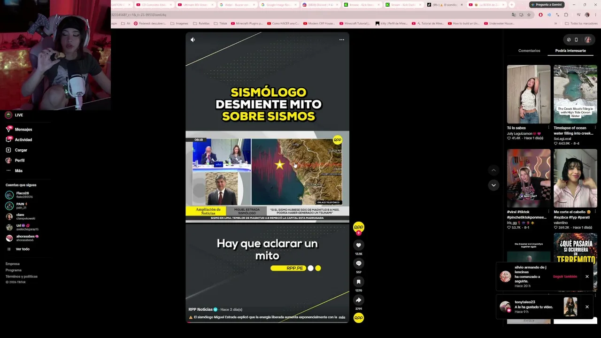Open the video options three-dot menu

[341, 39]
